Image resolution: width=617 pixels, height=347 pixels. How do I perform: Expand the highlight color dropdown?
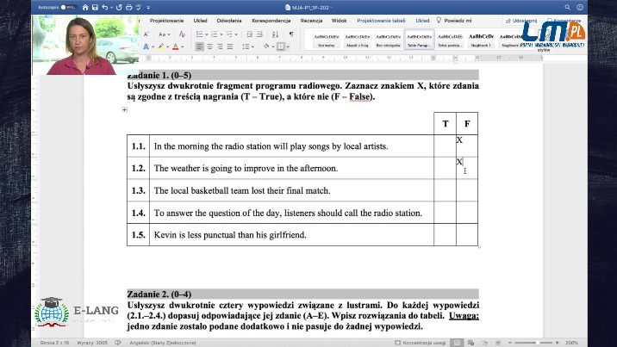[167, 46]
